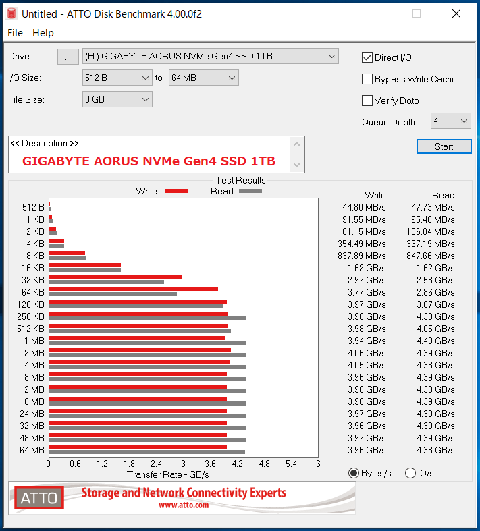Click the 4.40 GB/s read value
Image resolution: width=480 pixels, height=531 pixels.
coord(435,341)
